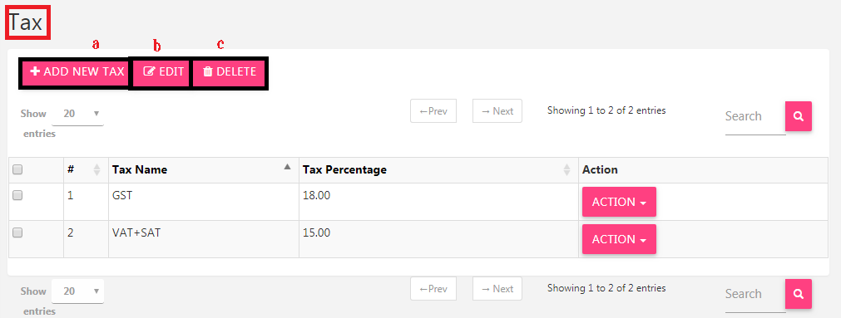Screen dimensions: 841x318
Task: Open the Action dropdown for GST
Action: point(619,202)
